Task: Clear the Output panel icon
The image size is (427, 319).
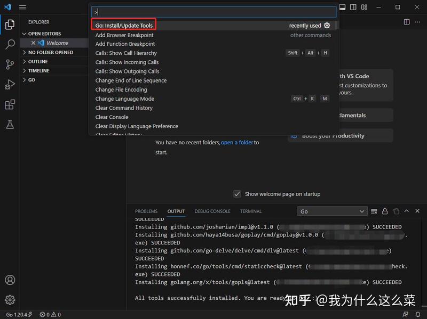Action: (374, 211)
